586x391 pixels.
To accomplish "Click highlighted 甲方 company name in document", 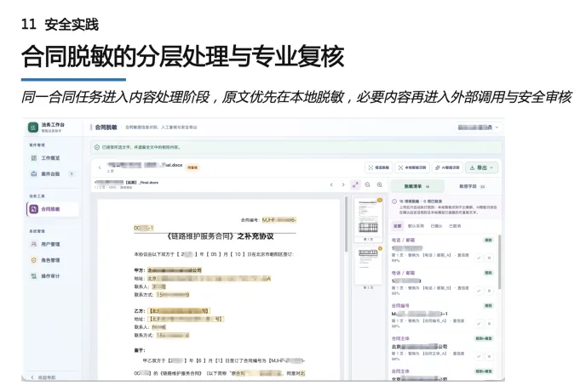I will [175, 270].
